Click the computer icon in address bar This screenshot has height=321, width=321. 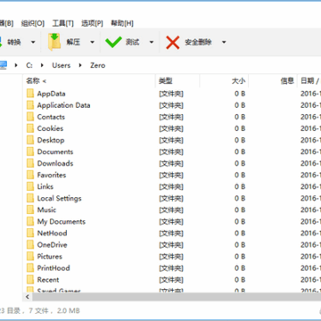coord(3,65)
